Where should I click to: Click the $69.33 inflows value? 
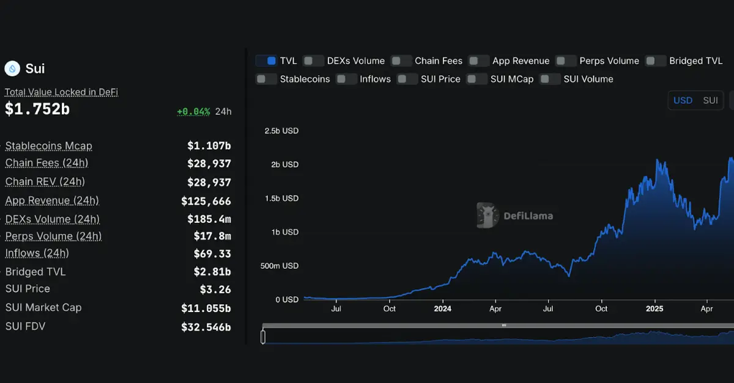pos(212,254)
